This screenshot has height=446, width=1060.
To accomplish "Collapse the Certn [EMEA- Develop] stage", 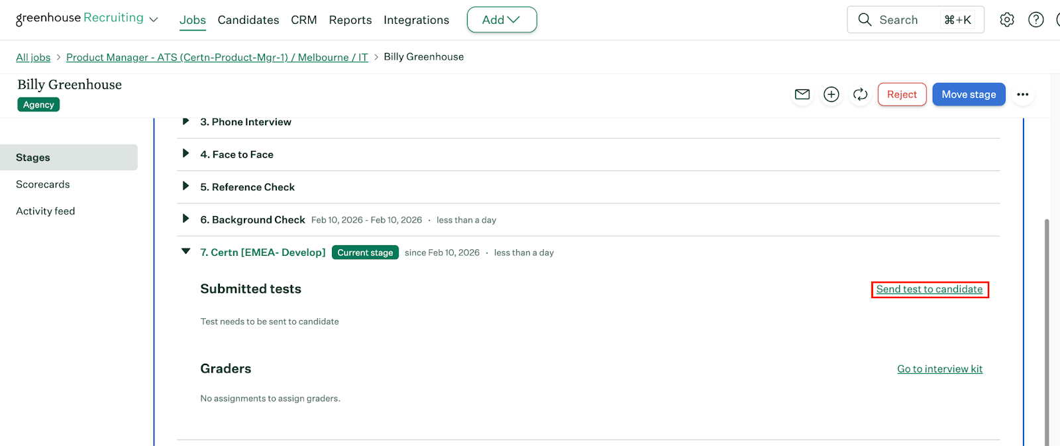I will click(185, 252).
